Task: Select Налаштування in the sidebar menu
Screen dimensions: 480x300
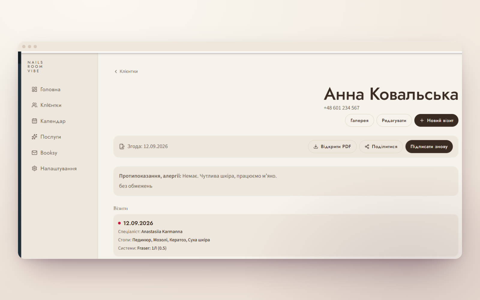Action: pos(54,168)
